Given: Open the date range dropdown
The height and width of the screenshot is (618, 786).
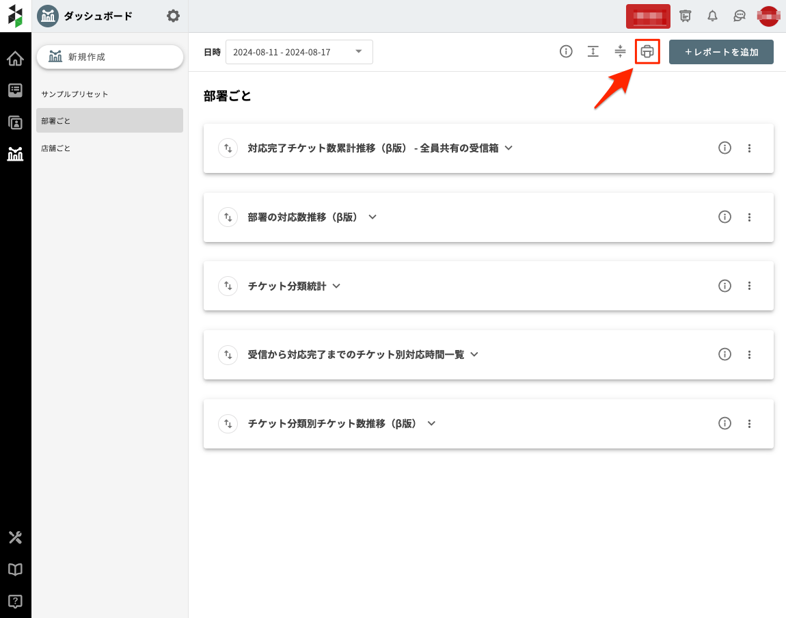Looking at the screenshot, I should point(299,52).
